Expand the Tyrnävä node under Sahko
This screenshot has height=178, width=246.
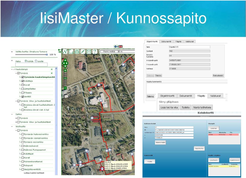point(16,118)
